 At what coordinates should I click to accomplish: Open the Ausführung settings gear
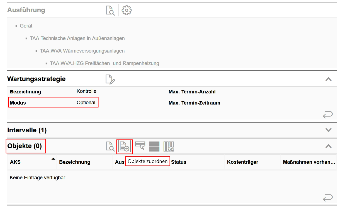(x=127, y=10)
